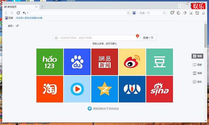Screen dimensions: 209x125
Task: Click the 百度一下 search button on page
Action: click(x=148, y=38)
